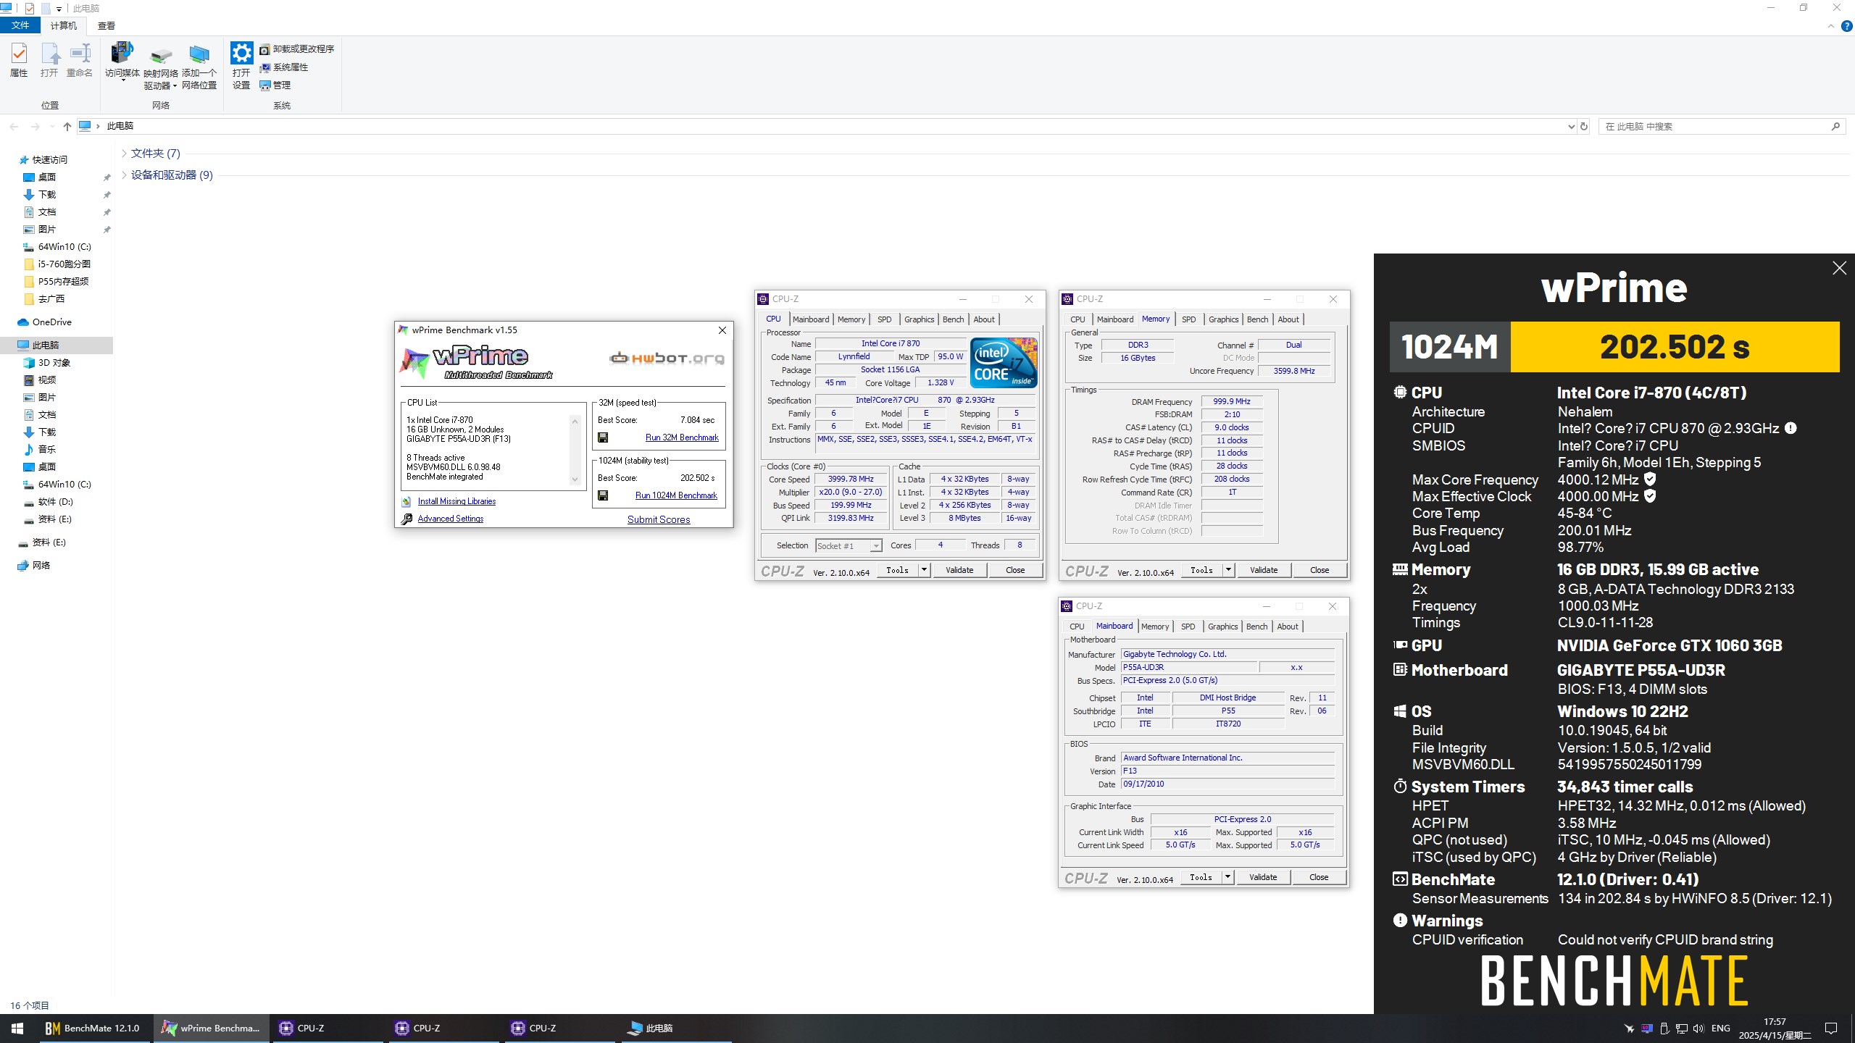
Task: Click the save icon under 1024M Best Score
Action: pos(603,495)
